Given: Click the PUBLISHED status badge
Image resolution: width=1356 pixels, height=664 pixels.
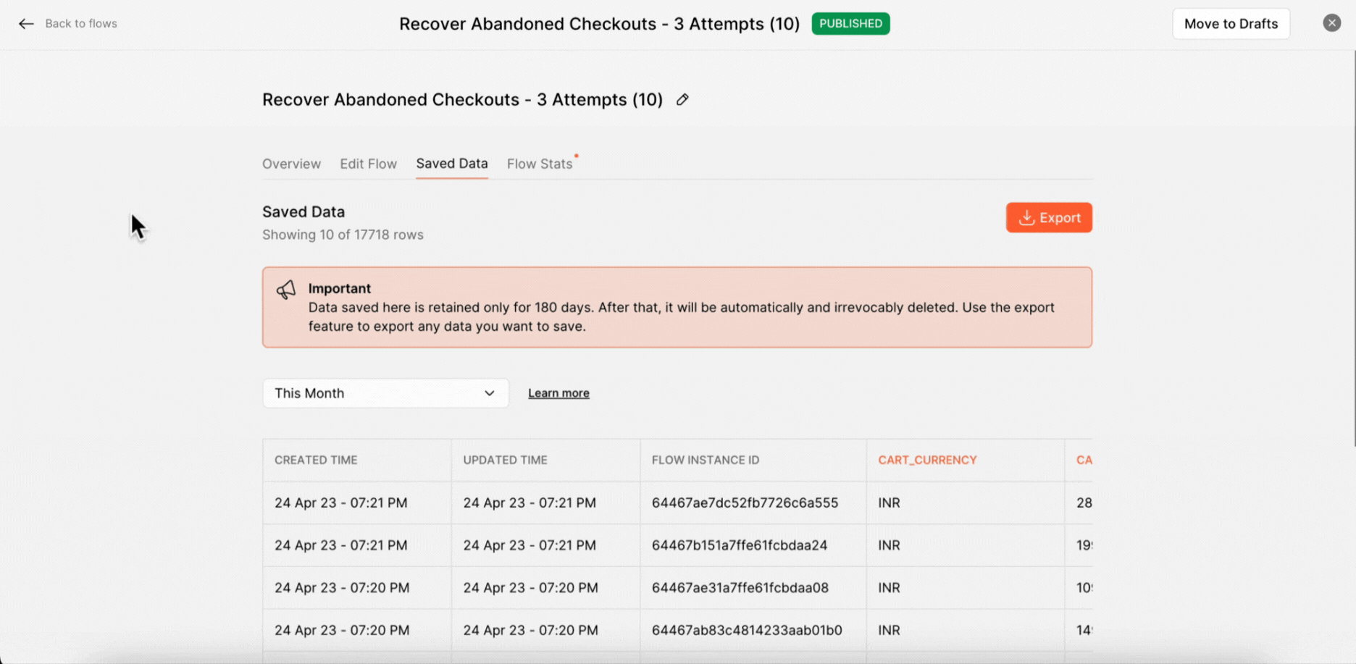Looking at the screenshot, I should coord(850,24).
